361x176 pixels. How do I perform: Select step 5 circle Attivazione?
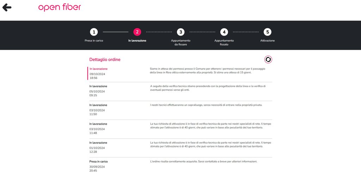[x=268, y=32]
